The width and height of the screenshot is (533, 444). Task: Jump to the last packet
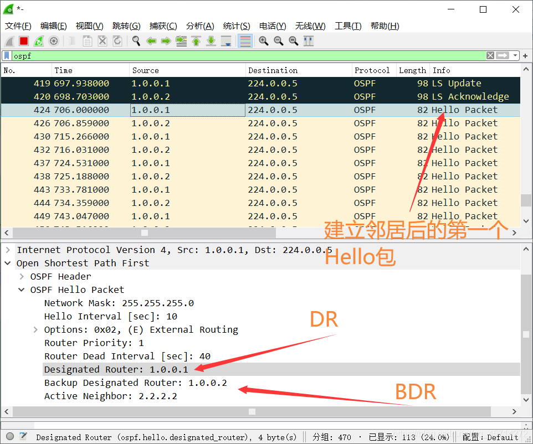pos(211,41)
